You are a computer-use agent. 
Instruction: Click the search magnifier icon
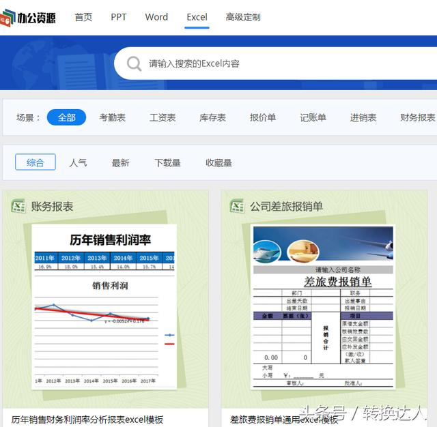point(134,63)
